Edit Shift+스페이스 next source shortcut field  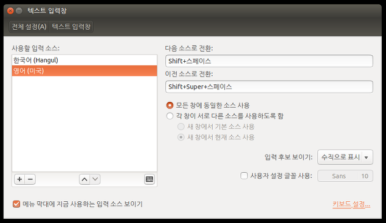pyautogui.click(x=269, y=61)
